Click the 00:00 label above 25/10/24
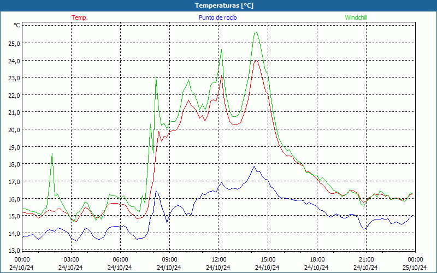This screenshot has height=273, width=437. tap(415, 260)
